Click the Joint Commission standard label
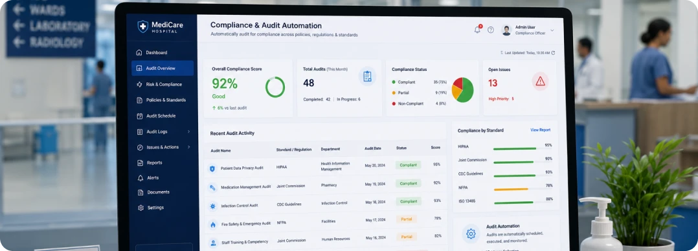This screenshot has height=251, width=698. click(472, 160)
